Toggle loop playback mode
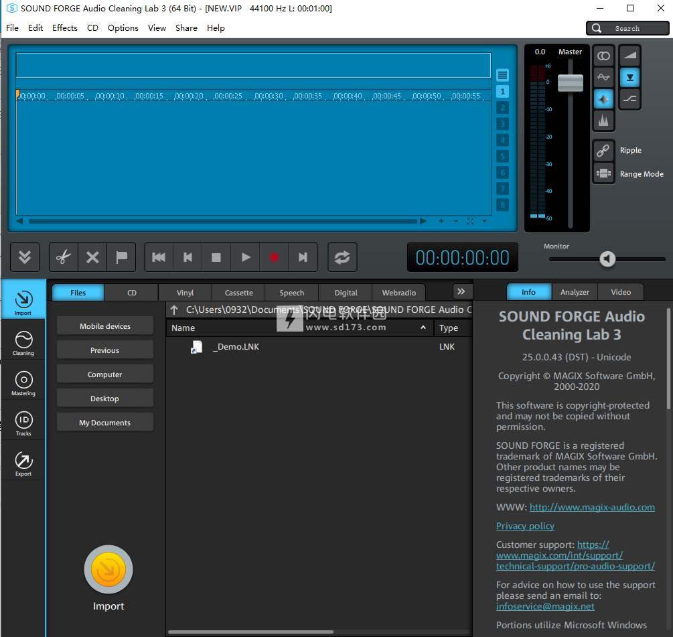This screenshot has width=673, height=637. [342, 257]
